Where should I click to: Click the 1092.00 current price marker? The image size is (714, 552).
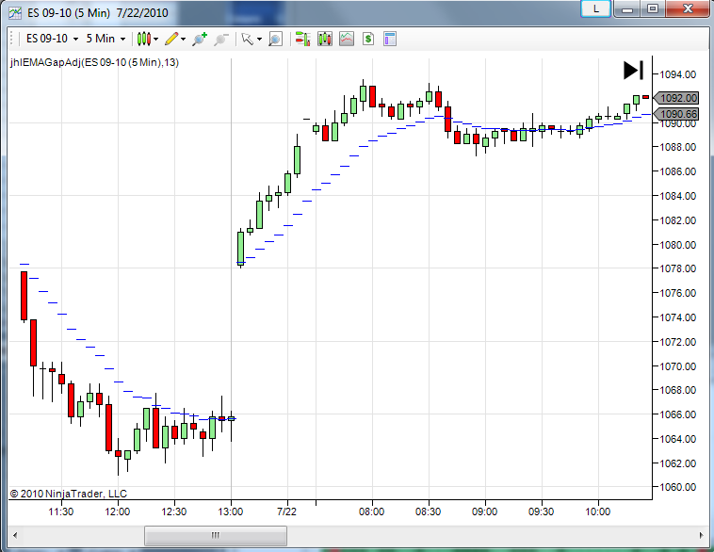[x=675, y=98]
